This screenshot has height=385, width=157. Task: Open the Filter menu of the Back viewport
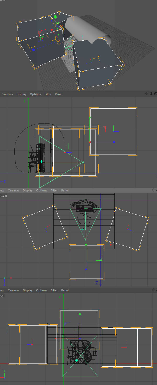tap(54, 290)
